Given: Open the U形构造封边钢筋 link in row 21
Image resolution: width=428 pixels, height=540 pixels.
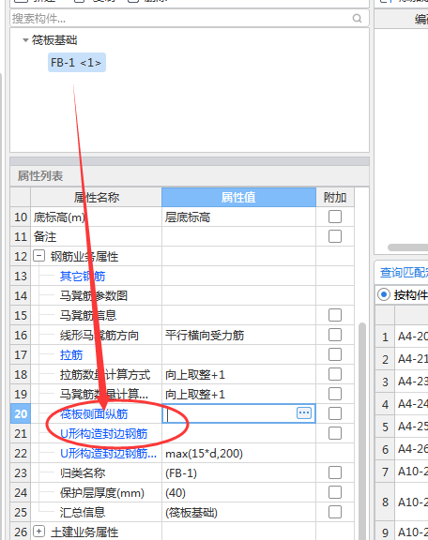Looking at the screenshot, I should (x=104, y=433).
